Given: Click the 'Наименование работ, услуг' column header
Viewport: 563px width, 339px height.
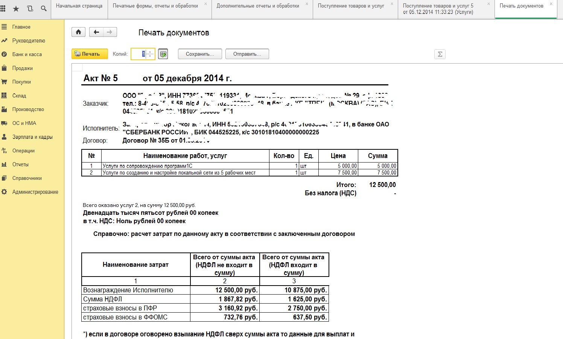Looking at the screenshot, I should [x=185, y=156].
